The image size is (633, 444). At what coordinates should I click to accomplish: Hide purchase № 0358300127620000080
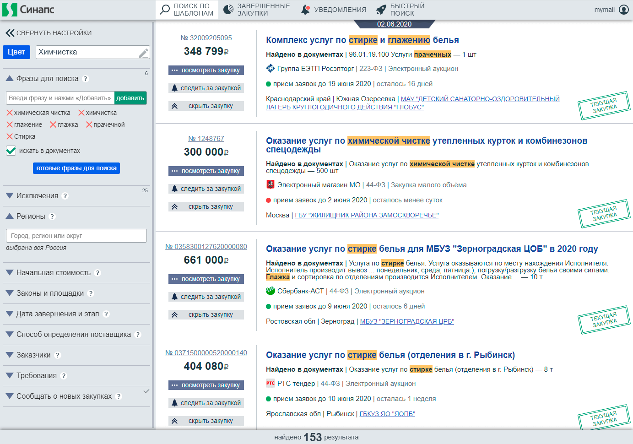click(206, 315)
